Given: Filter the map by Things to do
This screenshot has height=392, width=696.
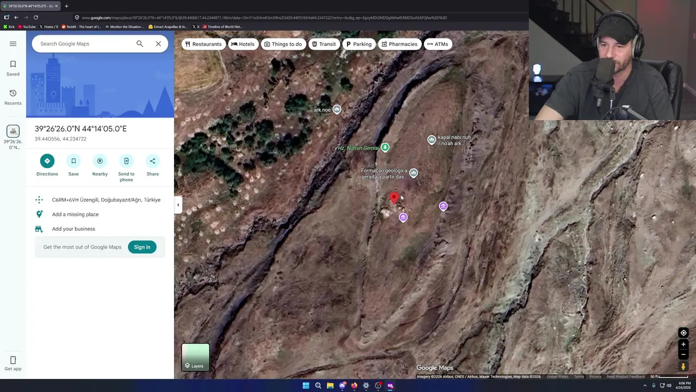Looking at the screenshot, I should 283,44.
